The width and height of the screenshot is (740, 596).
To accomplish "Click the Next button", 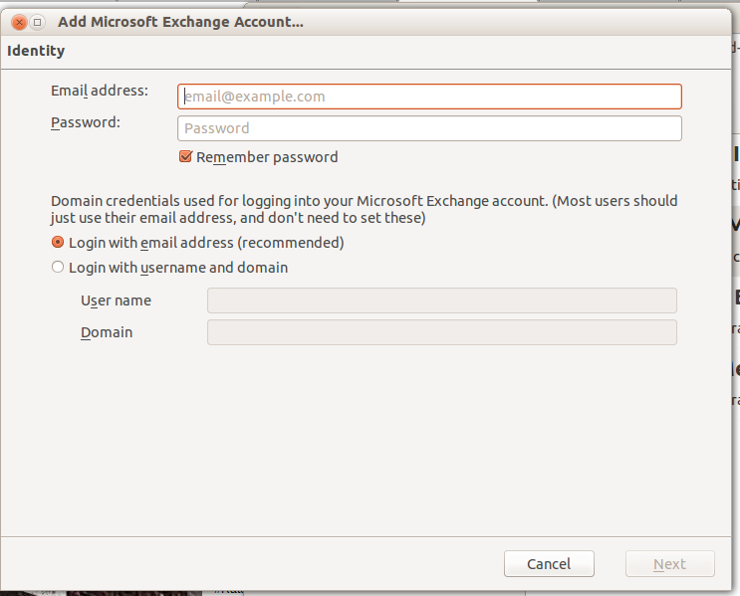I will tap(669, 564).
